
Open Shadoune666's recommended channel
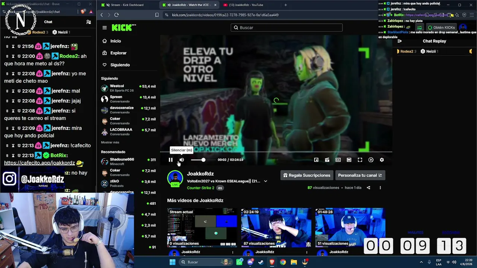(129, 162)
